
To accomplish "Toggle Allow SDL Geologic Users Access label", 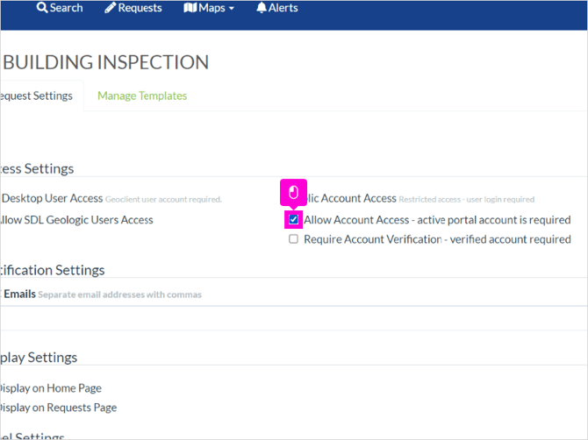I will [76, 220].
